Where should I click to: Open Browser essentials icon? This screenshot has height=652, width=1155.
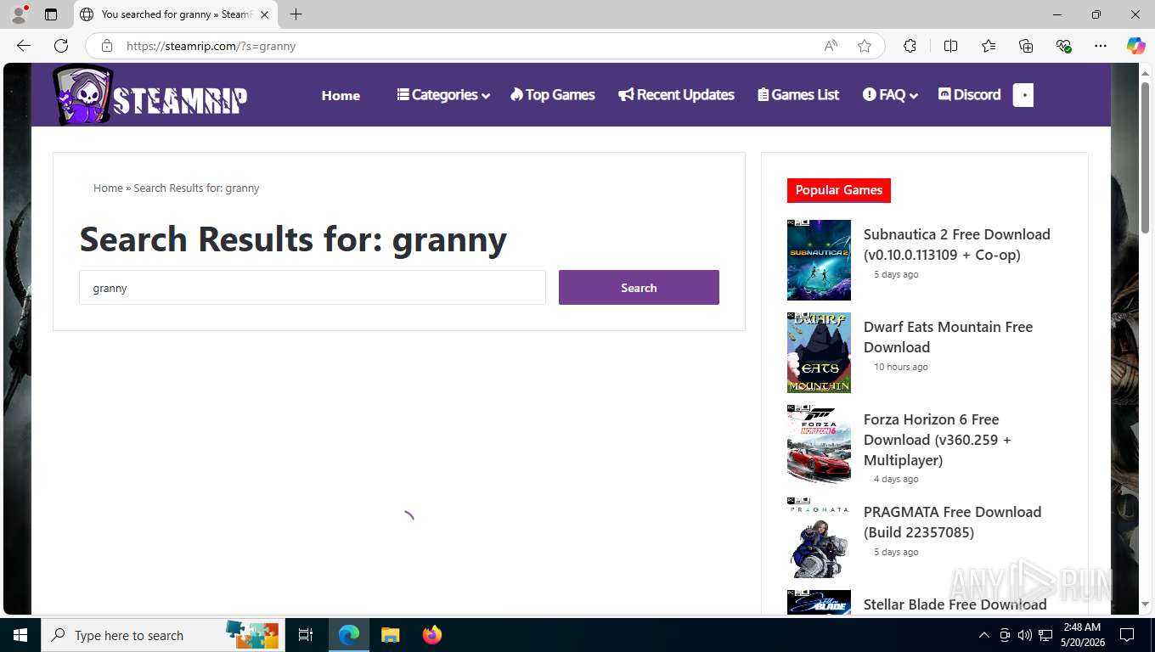tap(1063, 46)
